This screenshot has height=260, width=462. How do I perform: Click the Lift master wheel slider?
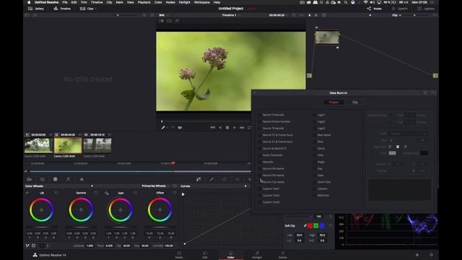(42, 227)
